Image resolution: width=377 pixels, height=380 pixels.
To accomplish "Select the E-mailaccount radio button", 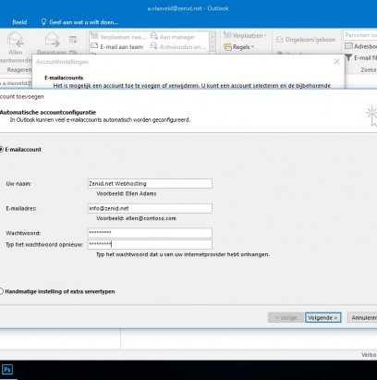I will [1, 150].
